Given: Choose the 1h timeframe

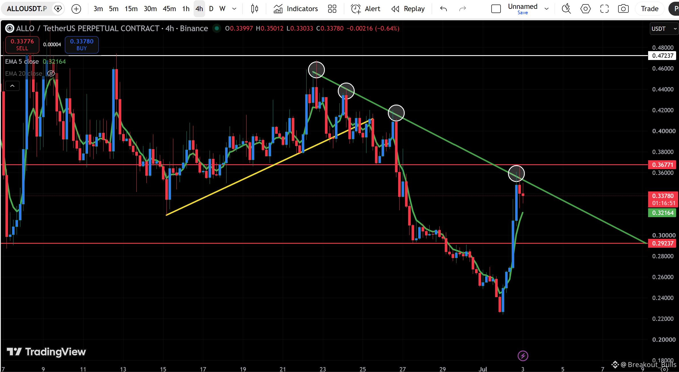Looking at the screenshot, I should (x=186, y=9).
